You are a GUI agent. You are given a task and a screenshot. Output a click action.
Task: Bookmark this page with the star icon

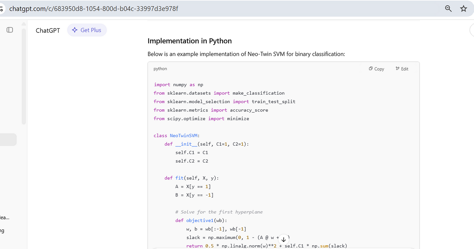pos(464,9)
